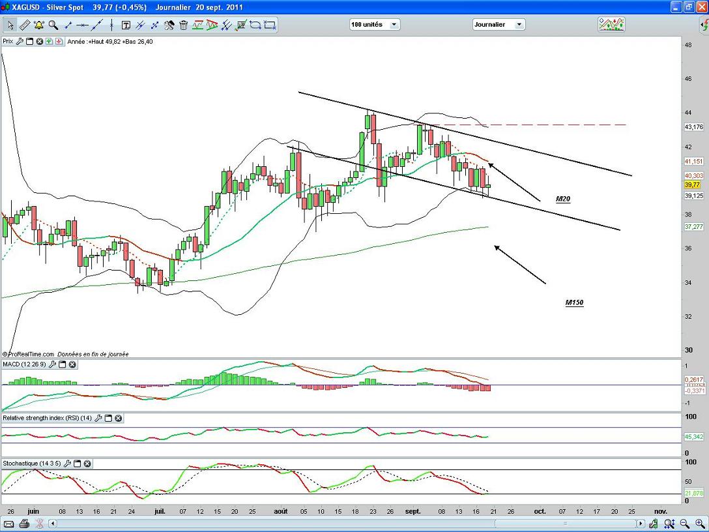Open the alert bell tool
The height and width of the screenshot is (532, 709).
(39, 25)
